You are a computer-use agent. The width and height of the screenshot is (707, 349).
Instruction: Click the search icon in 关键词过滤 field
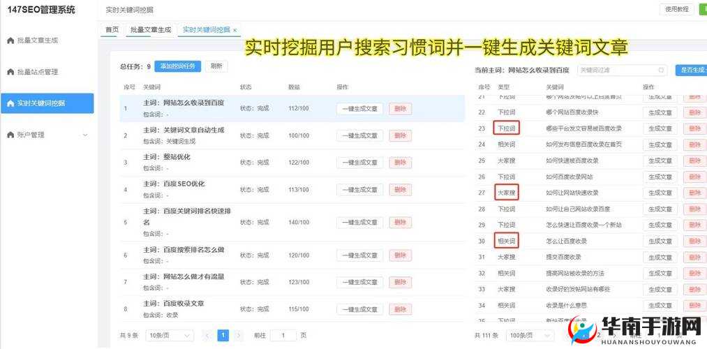pyautogui.click(x=662, y=70)
